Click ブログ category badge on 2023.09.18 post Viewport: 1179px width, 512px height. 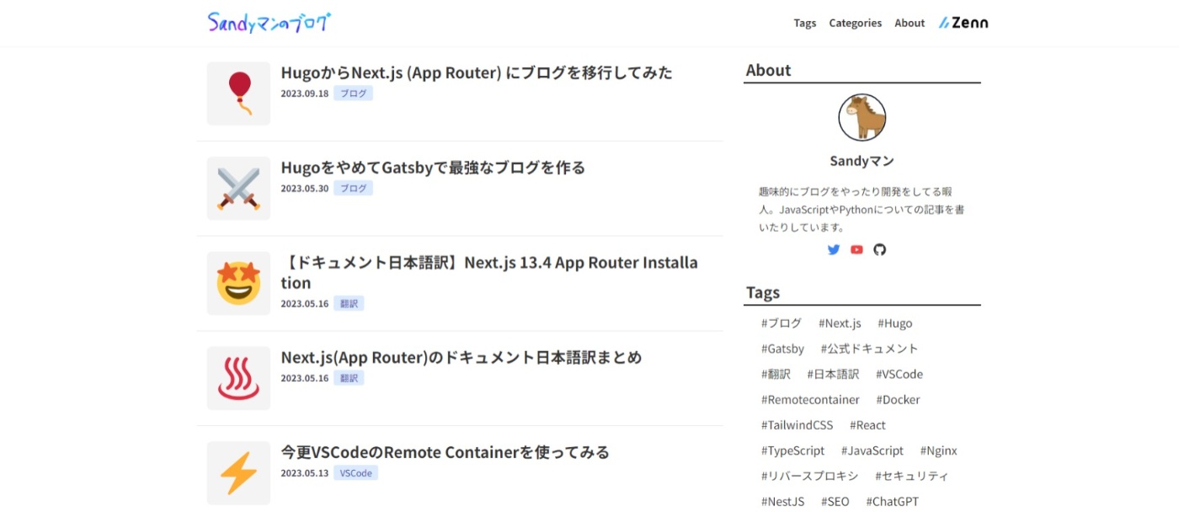pyautogui.click(x=353, y=93)
